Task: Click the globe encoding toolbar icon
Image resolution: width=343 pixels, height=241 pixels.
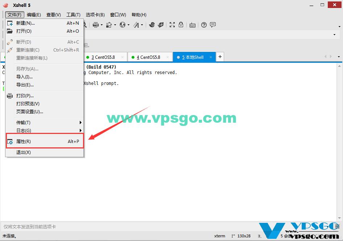Action: 123,25
